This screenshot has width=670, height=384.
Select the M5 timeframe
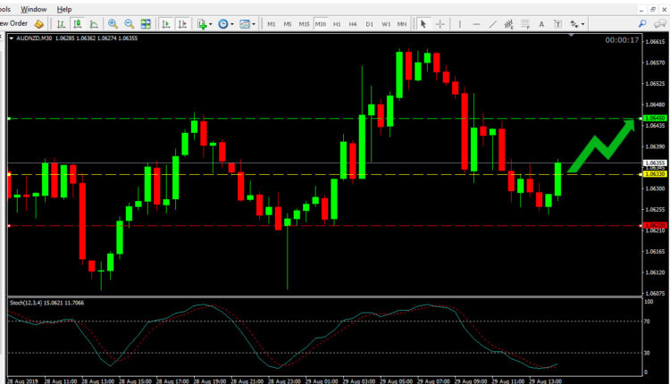(x=288, y=24)
